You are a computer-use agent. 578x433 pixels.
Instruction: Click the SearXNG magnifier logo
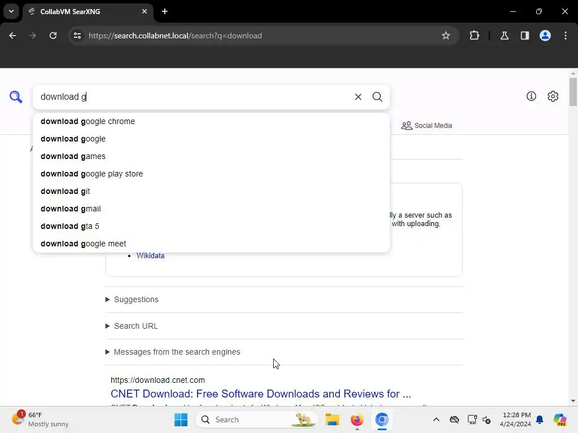(16, 97)
